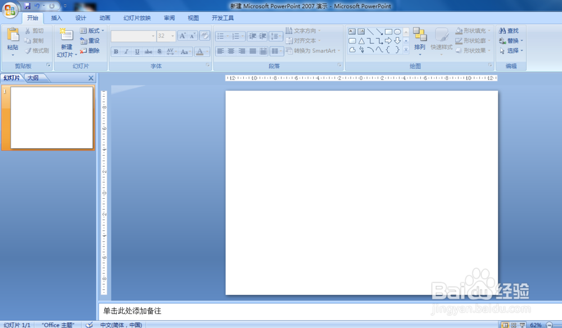Select the Isosceles Triangle shape
This screenshot has height=328, width=562.
(361, 41)
